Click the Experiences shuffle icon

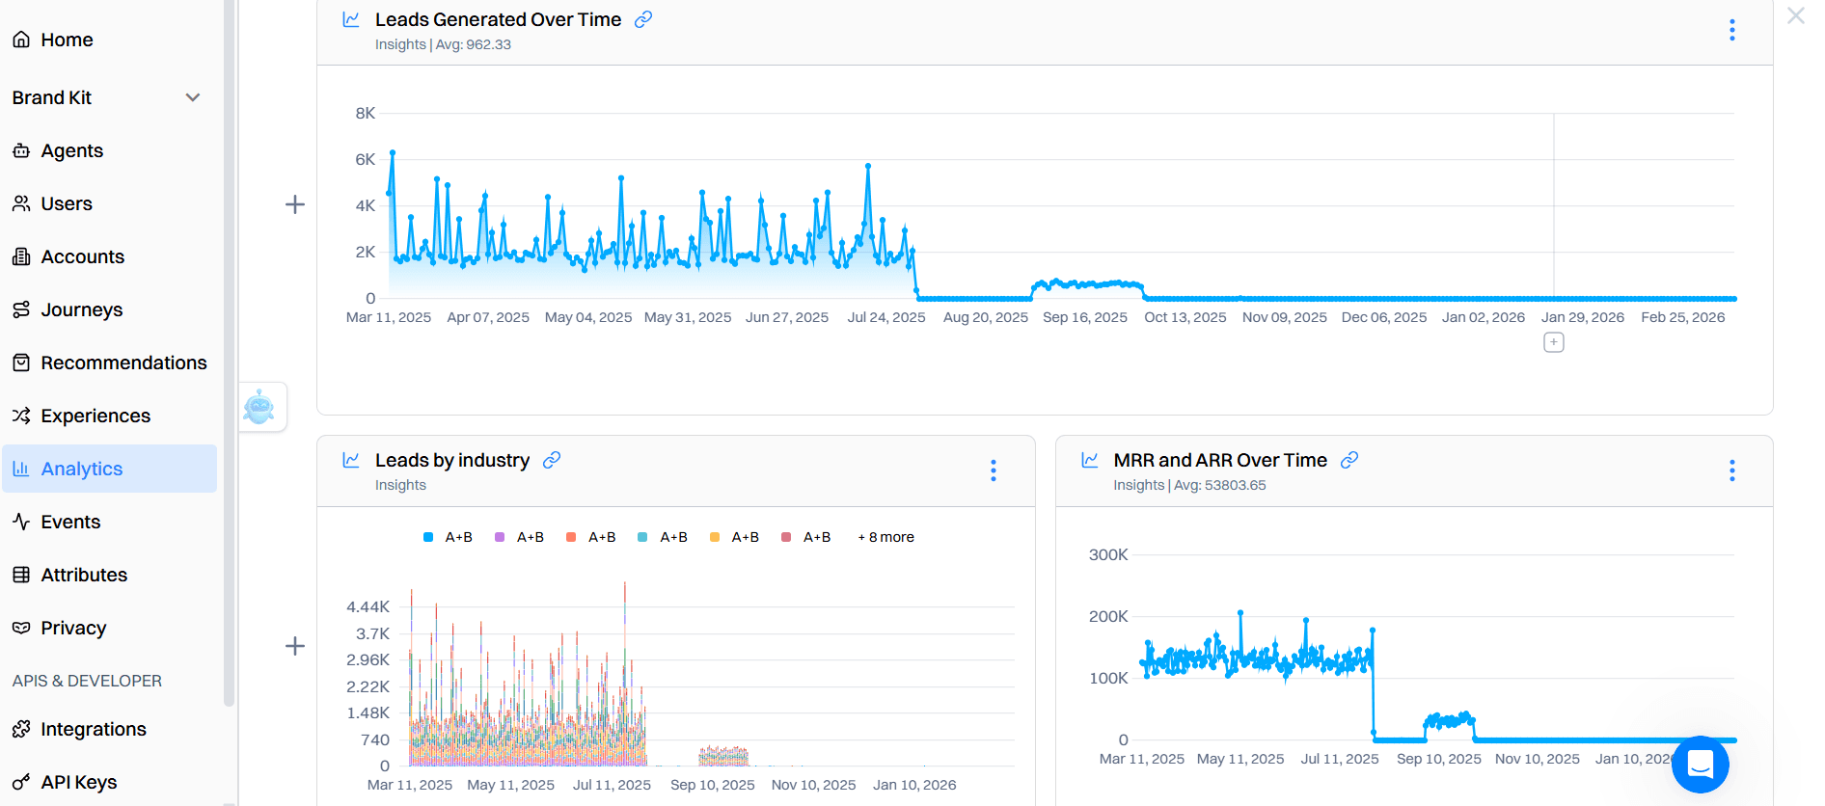[x=21, y=416]
